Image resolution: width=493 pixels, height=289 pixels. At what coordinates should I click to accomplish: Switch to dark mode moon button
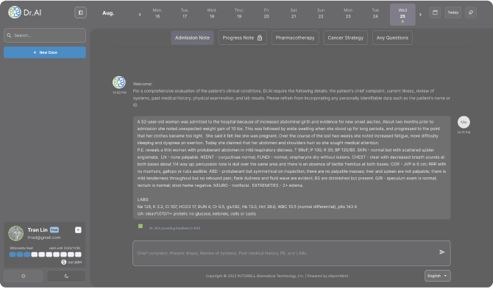pyautogui.click(x=66, y=276)
